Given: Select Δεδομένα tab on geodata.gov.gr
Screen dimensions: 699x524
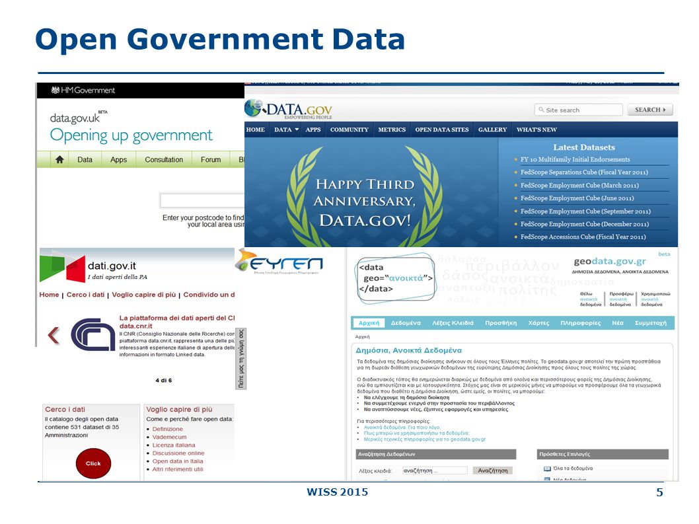Looking at the screenshot, I should tap(406, 323).
